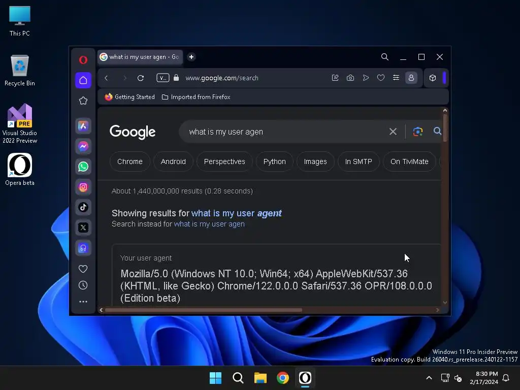Select Visual Studio 2022 Preview shortcut
This screenshot has height=390, width=520.
coord(20,123)
